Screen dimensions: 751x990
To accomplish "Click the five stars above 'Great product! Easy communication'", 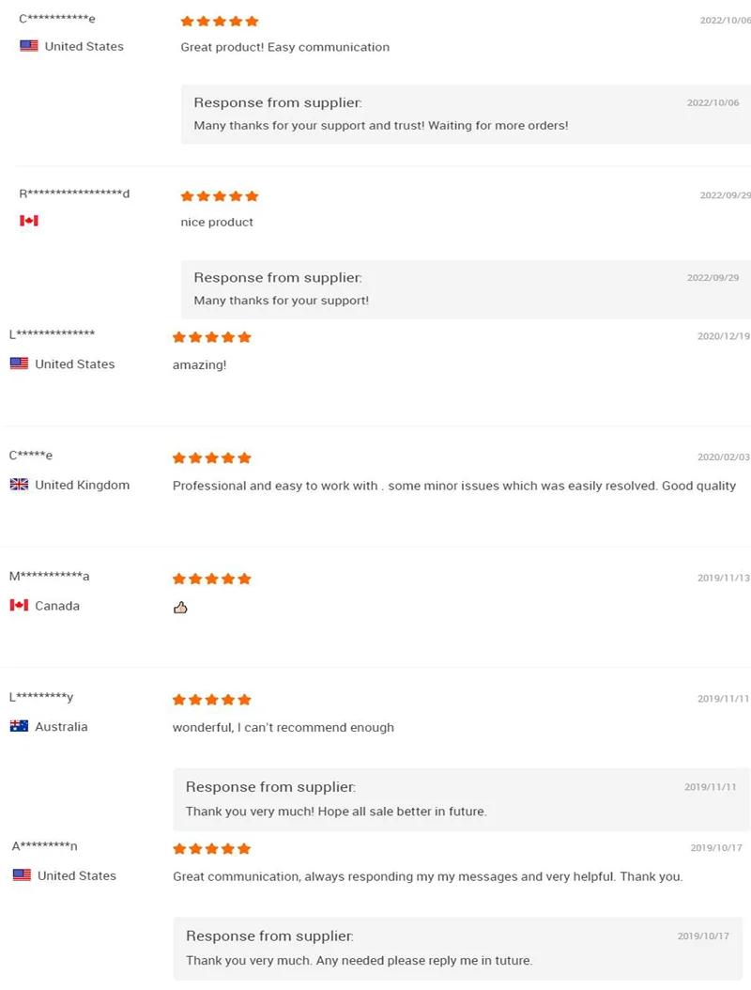I will (219, 21).
